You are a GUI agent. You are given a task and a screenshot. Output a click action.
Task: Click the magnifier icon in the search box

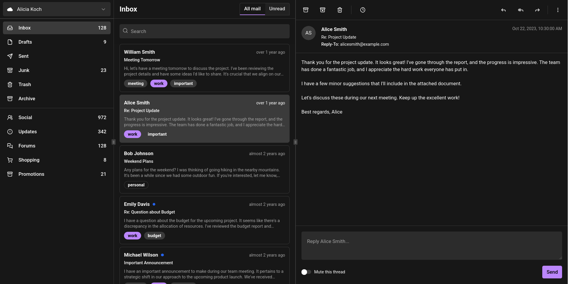coord(125,31)
